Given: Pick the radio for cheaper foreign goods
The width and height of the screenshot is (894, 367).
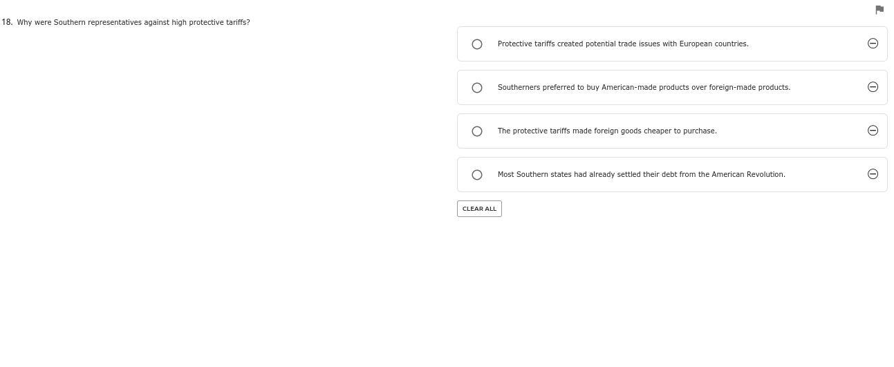Looking at the screenshot, I should pyautogui.click(x=477, y=131).
